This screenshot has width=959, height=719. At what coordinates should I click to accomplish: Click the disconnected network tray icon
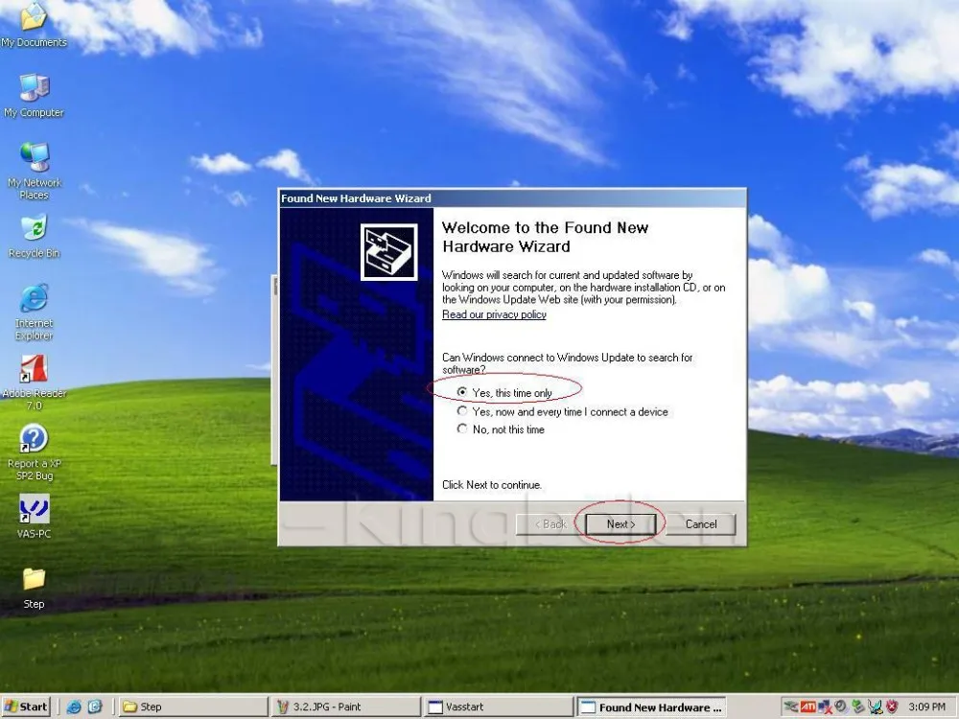(825, 707)
